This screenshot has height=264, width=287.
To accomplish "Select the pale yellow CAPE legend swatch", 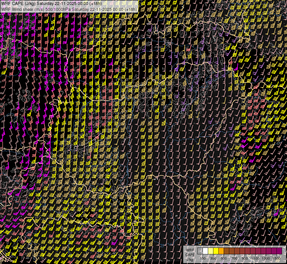I will click(211, 251).
